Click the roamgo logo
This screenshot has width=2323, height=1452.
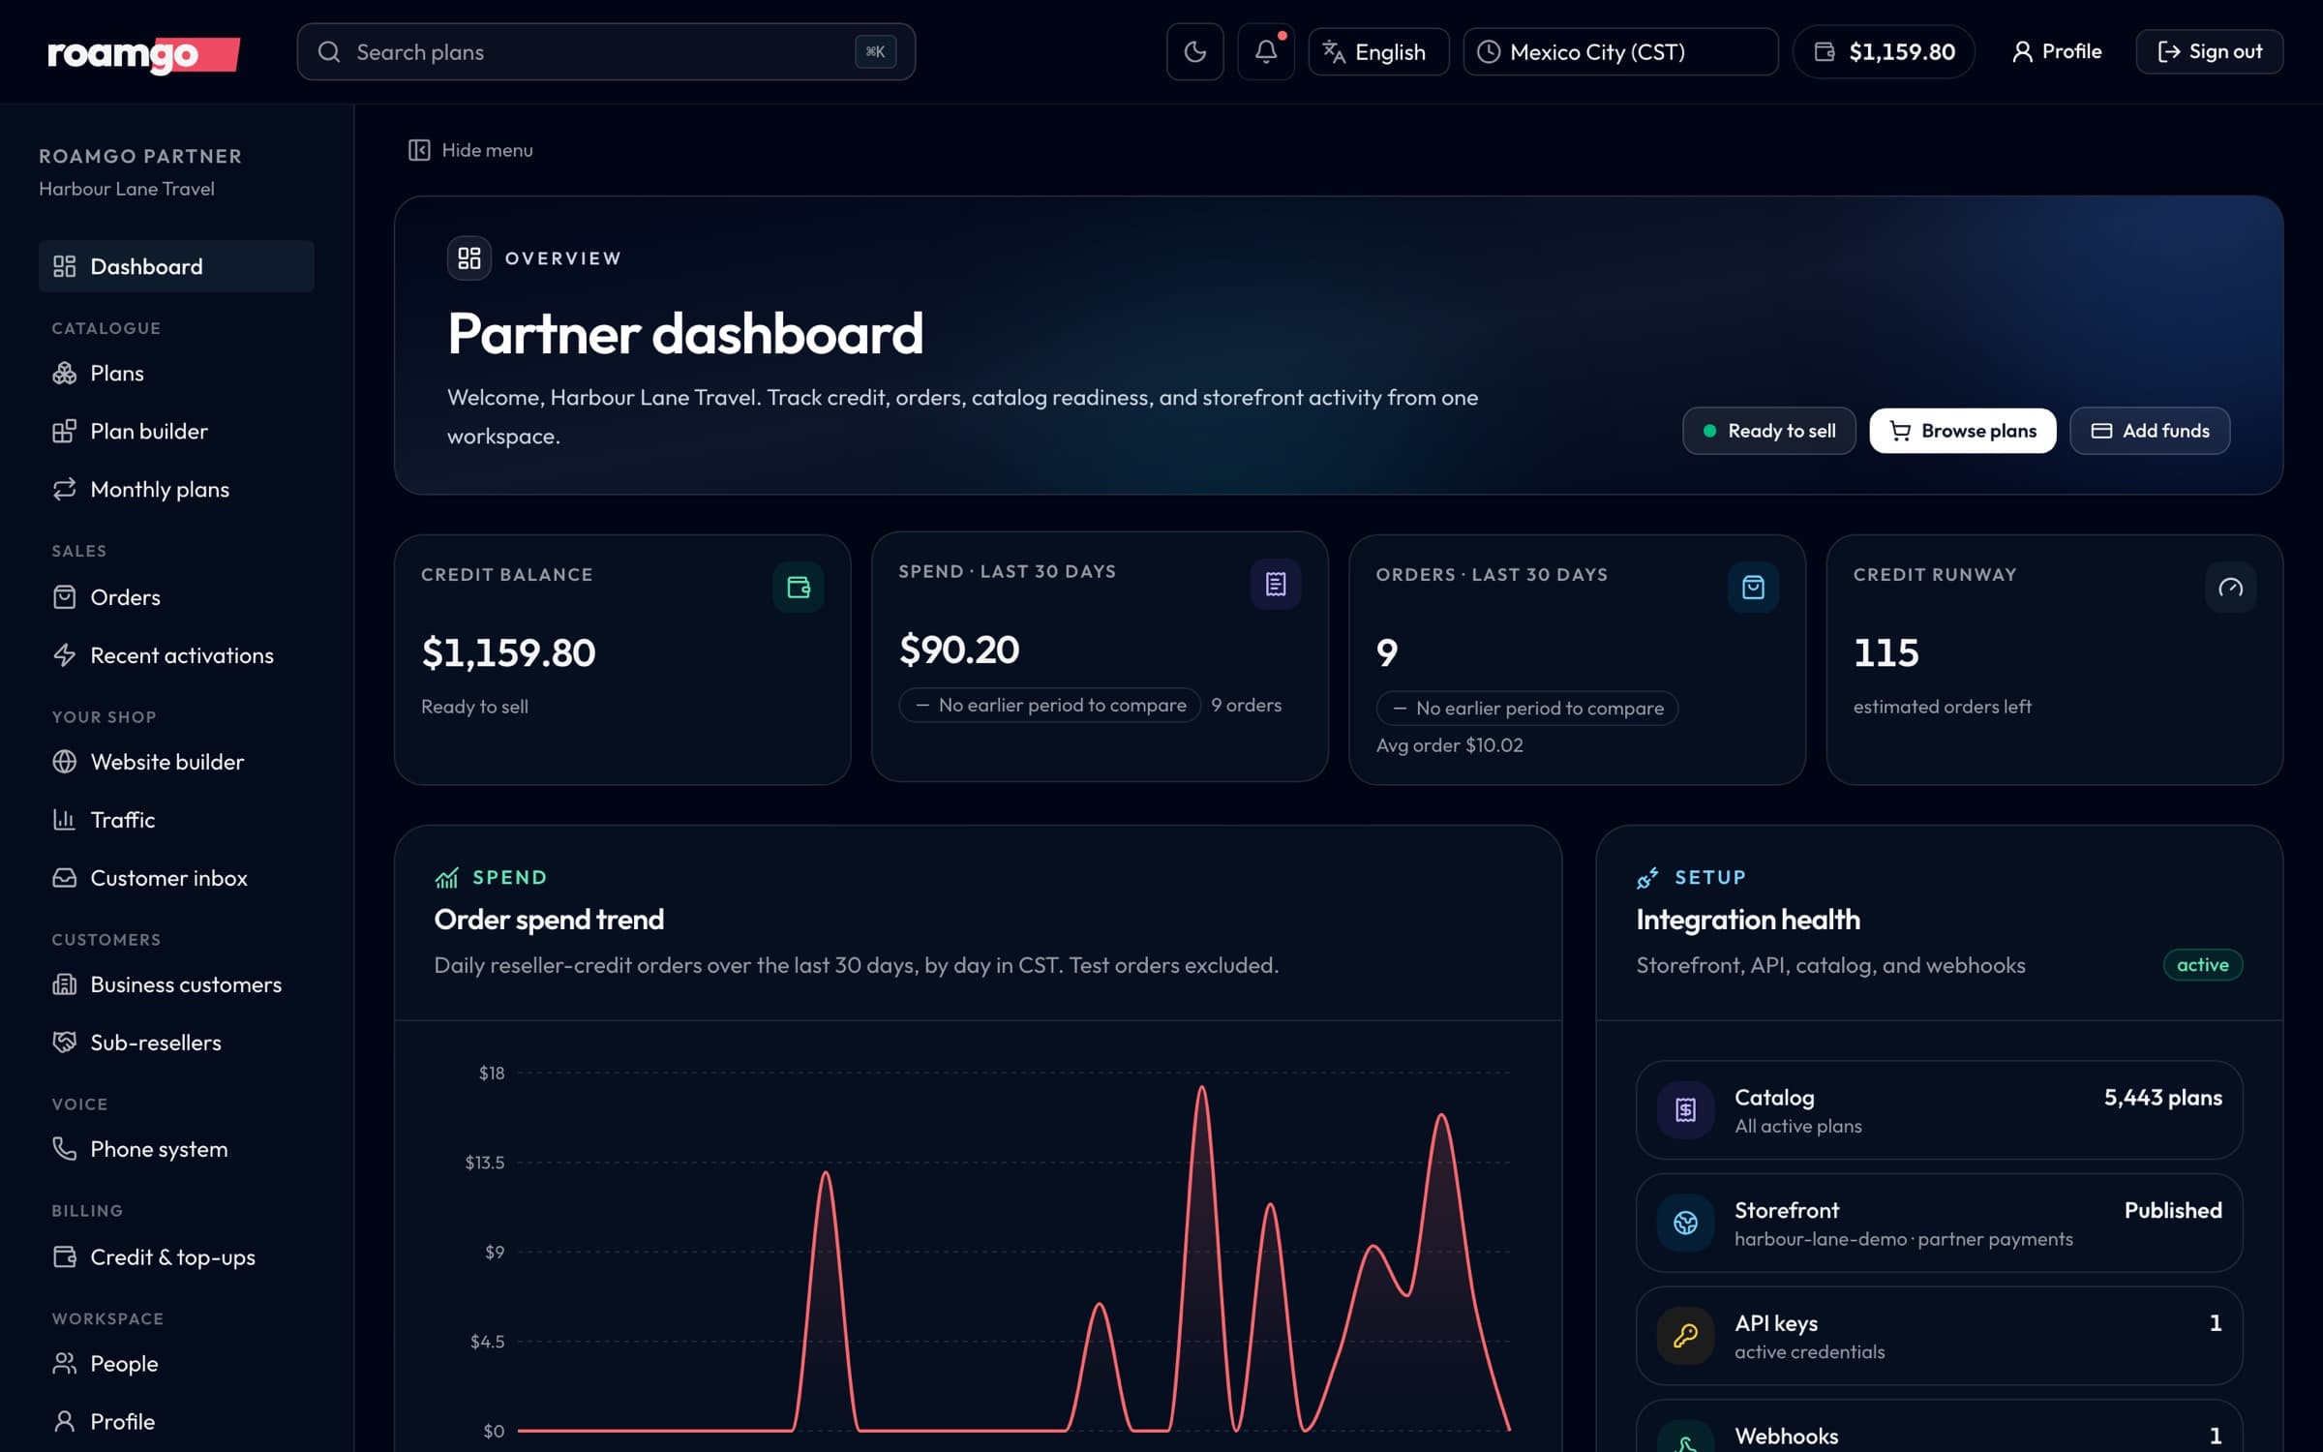tap(143, 54)
